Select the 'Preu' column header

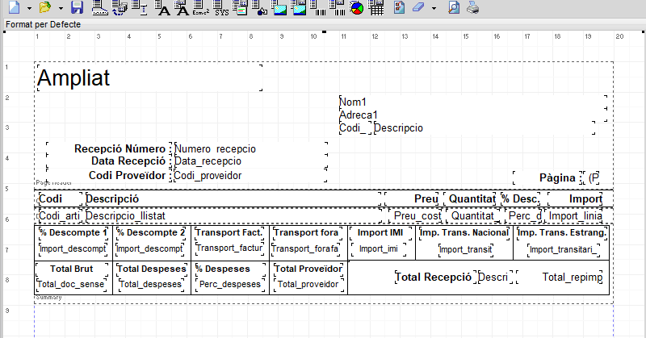(412, 199)
